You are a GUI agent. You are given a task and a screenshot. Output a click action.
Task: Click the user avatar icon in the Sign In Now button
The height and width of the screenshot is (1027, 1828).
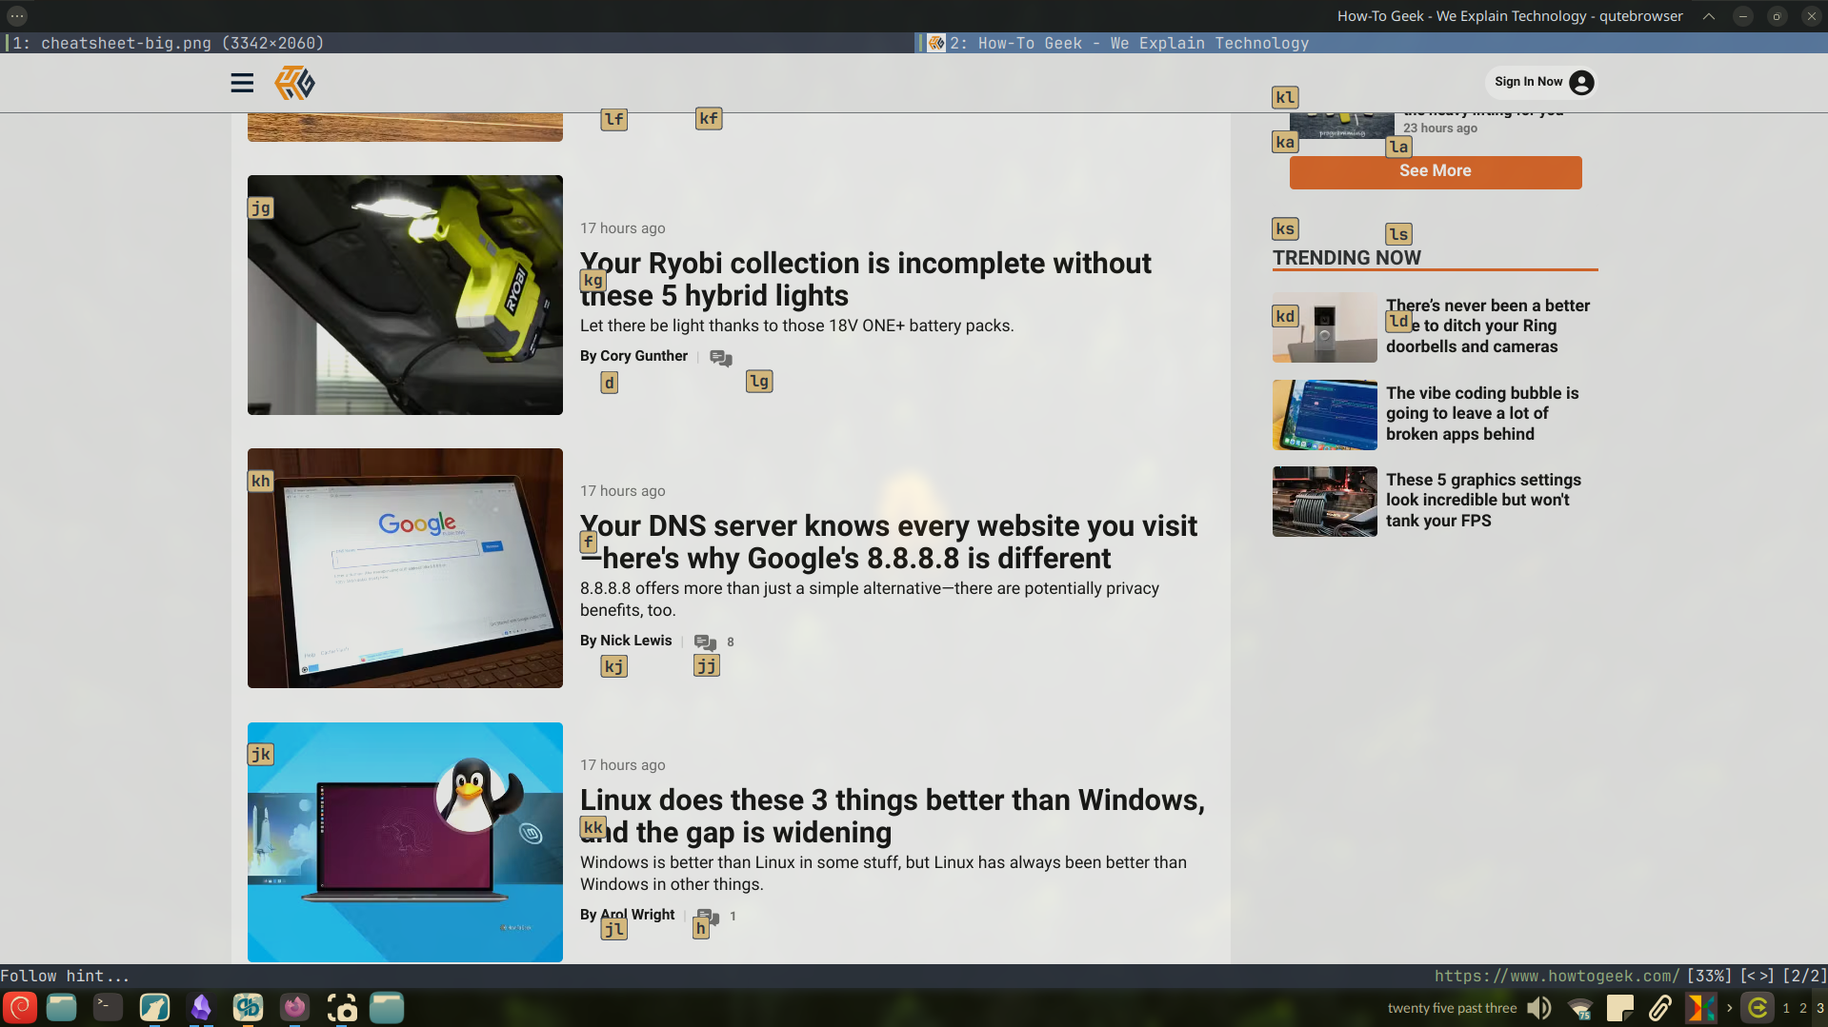[x=1580, y=83]
